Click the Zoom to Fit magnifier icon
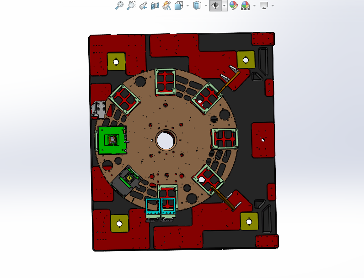 pyautogui.click(x=119, y=5)
